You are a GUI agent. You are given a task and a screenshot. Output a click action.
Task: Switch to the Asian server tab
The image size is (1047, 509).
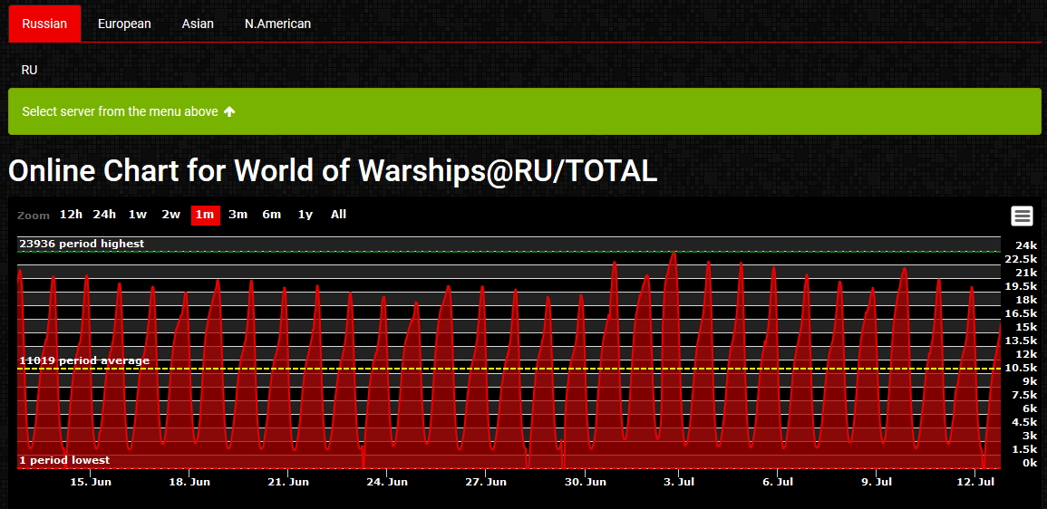pos(198,24)
